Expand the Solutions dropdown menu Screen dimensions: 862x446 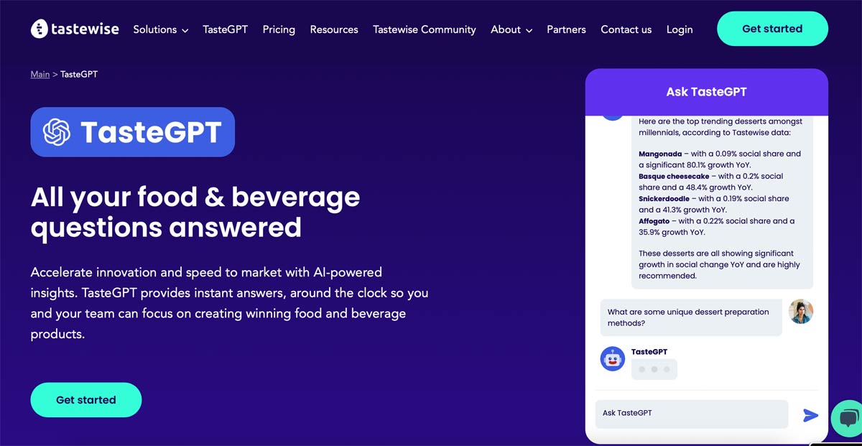click(161, 29)
